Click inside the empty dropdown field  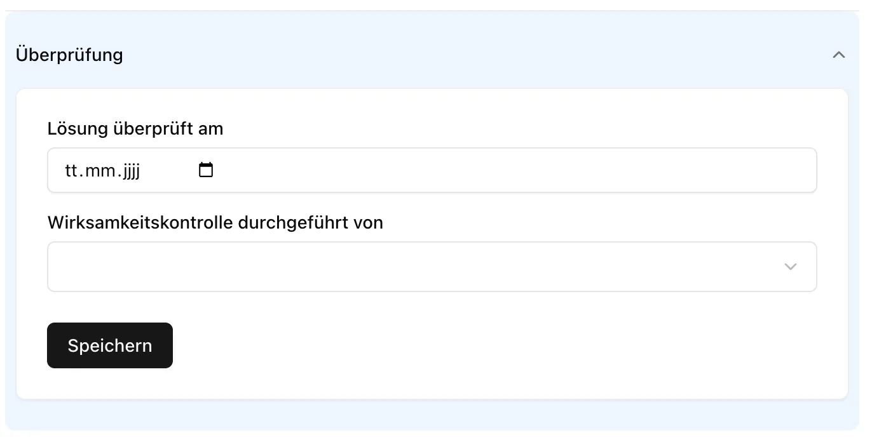point(381,267)
